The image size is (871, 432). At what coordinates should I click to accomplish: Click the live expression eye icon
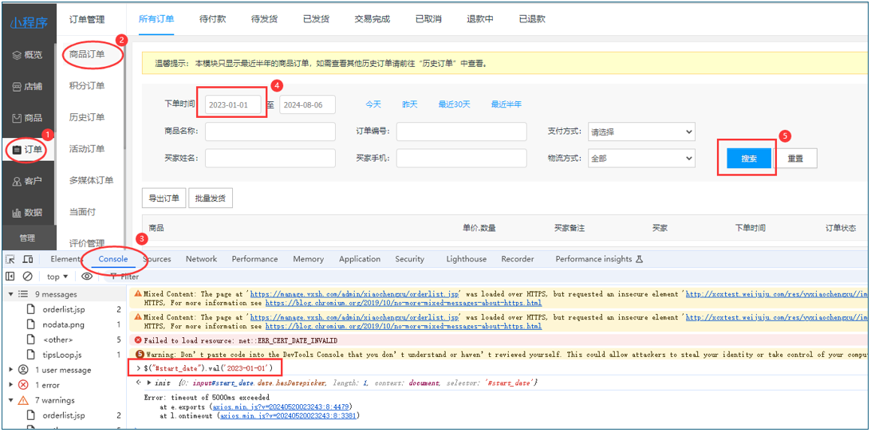[x=87, y=277]
